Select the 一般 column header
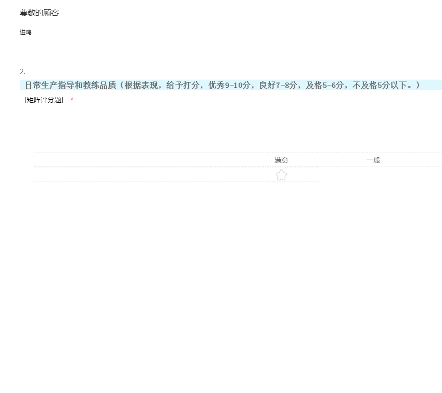Screen dimensions: 442x393 pos(373,160)
